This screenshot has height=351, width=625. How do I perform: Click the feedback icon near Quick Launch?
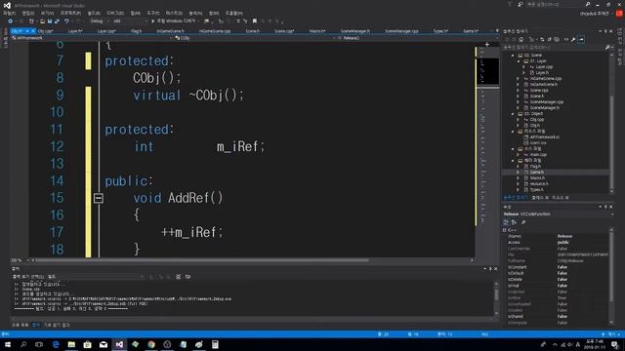[x=521, y=4]
